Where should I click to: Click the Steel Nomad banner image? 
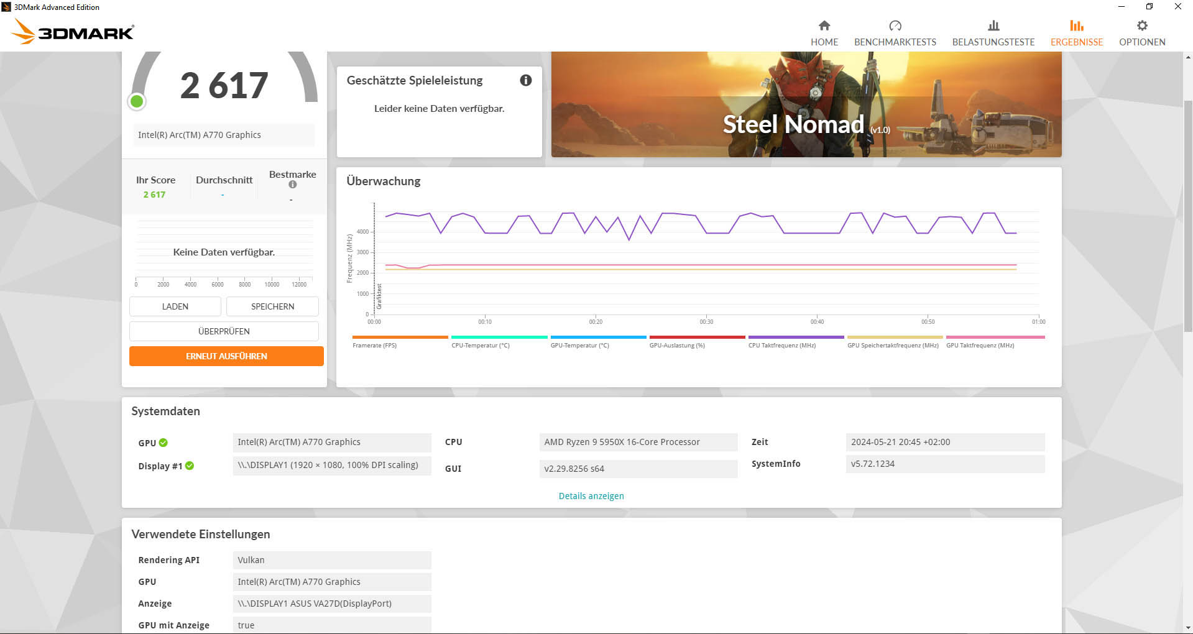point(806,104)
